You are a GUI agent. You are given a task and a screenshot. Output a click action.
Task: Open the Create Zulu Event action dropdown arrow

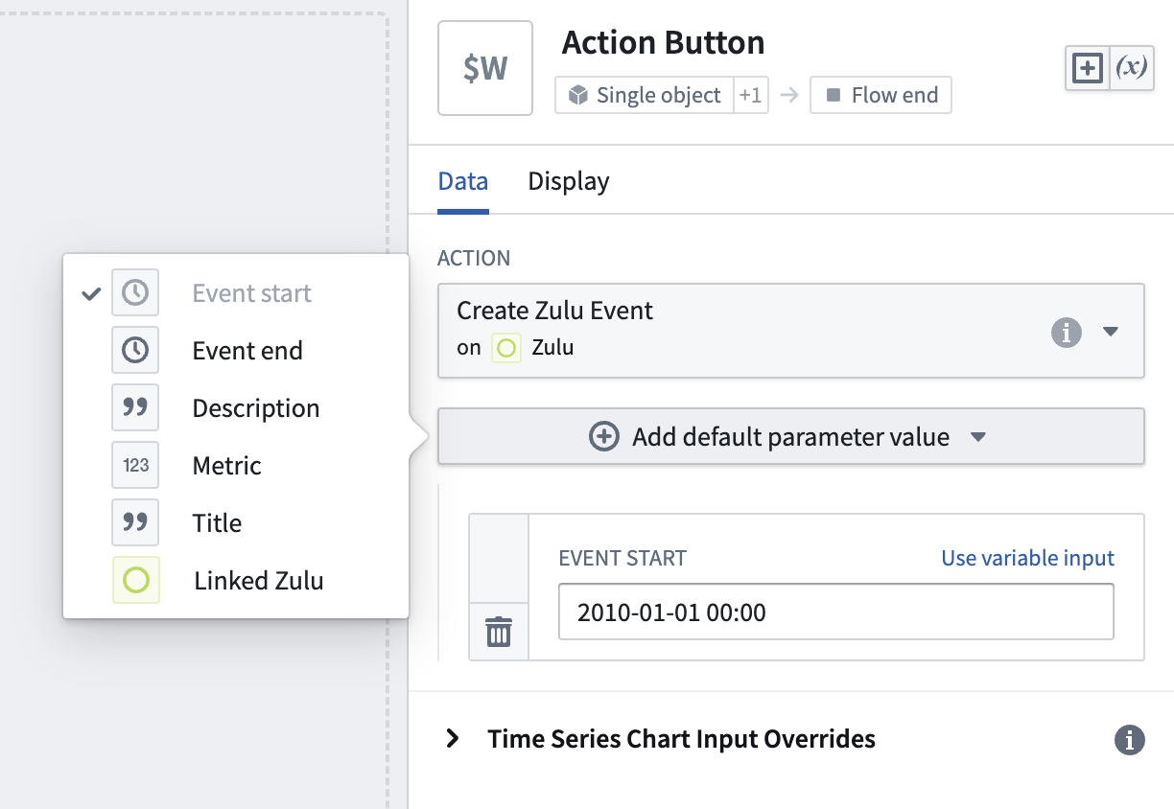click(x=1111, y=332)
